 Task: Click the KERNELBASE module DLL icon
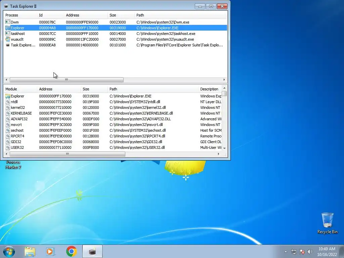[8, 113]
